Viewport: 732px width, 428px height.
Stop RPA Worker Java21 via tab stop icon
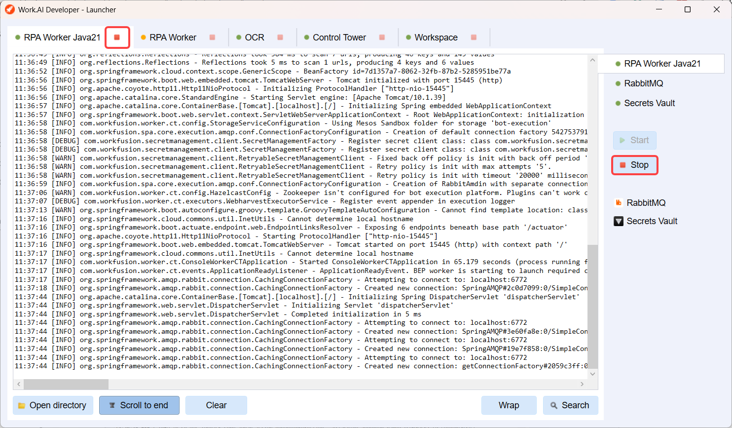pos(117,38)
